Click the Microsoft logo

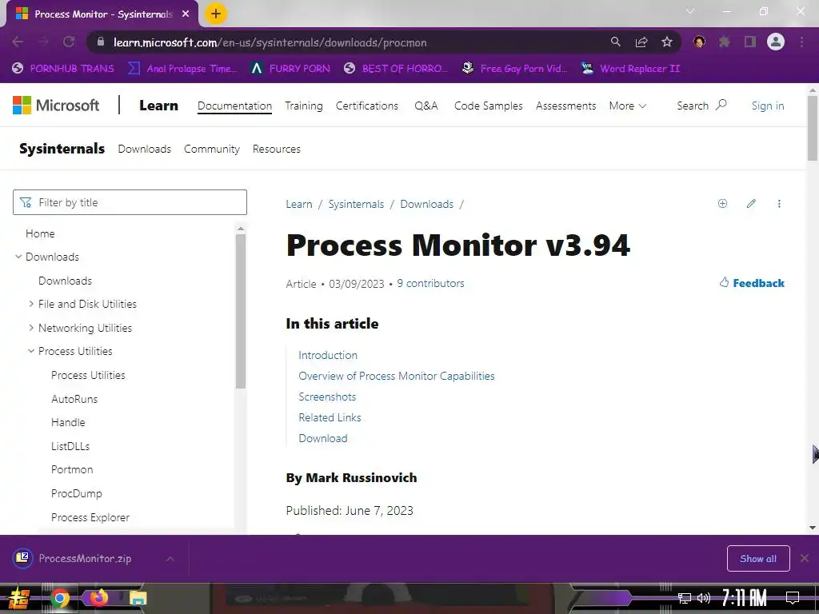[56, 106]
